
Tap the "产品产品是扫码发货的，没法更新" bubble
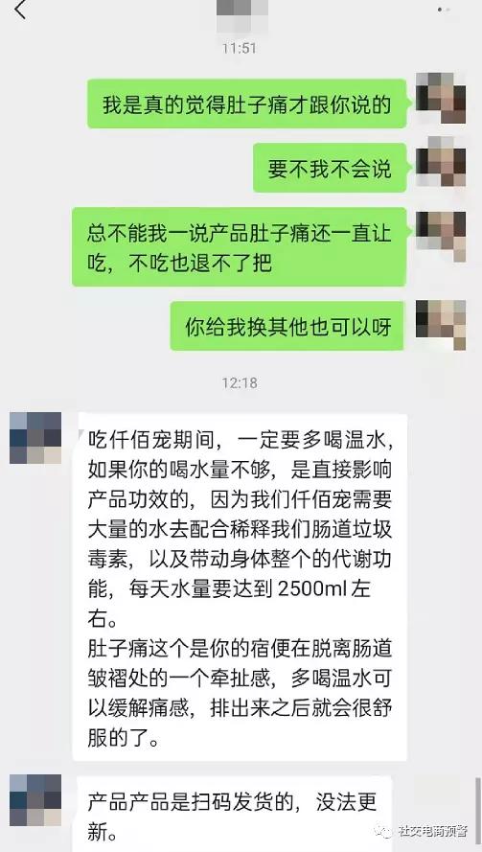pos(235,814)
